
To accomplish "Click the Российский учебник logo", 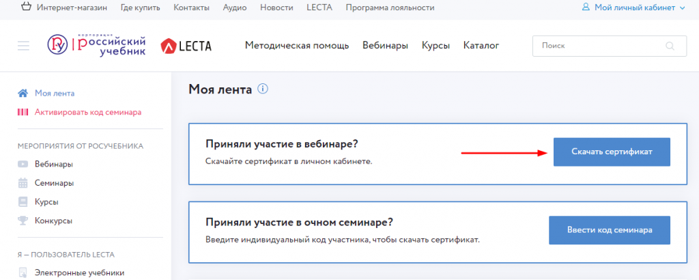I will pyautogui.click(x=96, y=45).
